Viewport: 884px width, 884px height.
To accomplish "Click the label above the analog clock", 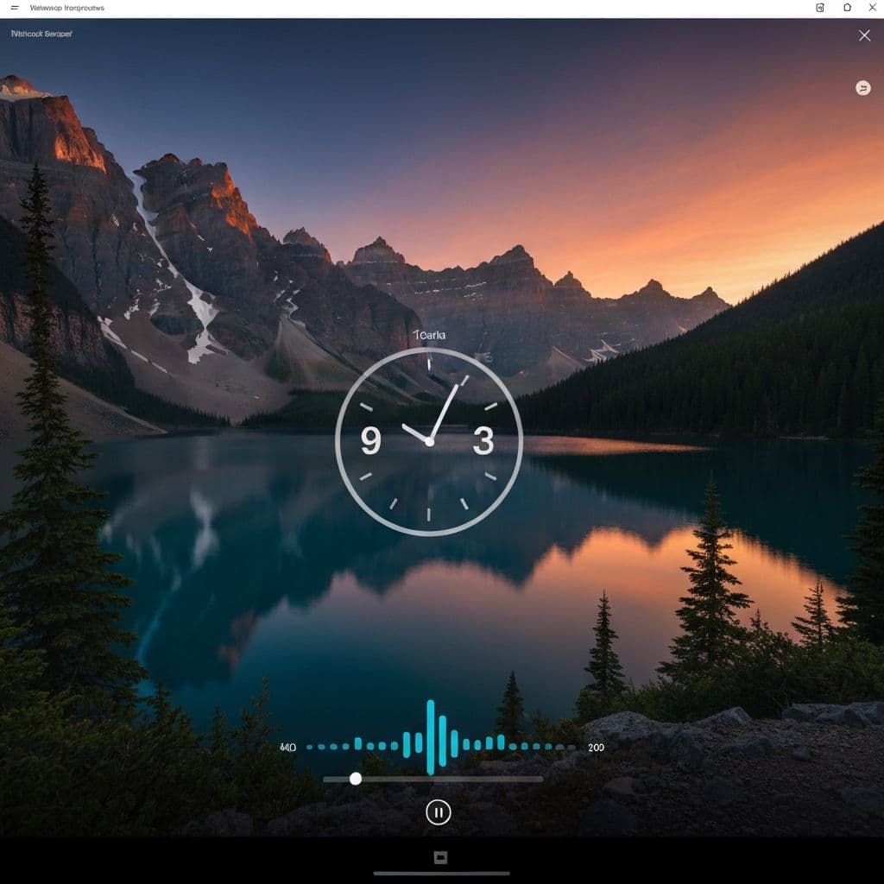I will click(x=428, y=334).
